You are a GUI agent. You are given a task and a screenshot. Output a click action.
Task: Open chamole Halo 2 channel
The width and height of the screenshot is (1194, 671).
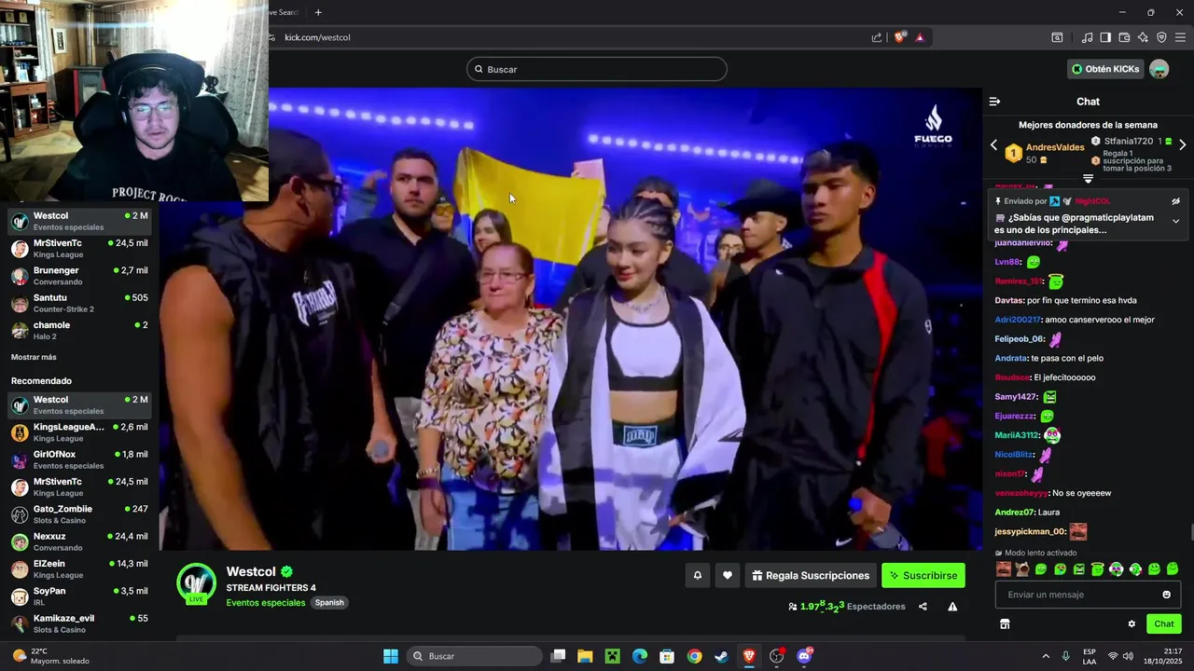[x=79, y=330]
